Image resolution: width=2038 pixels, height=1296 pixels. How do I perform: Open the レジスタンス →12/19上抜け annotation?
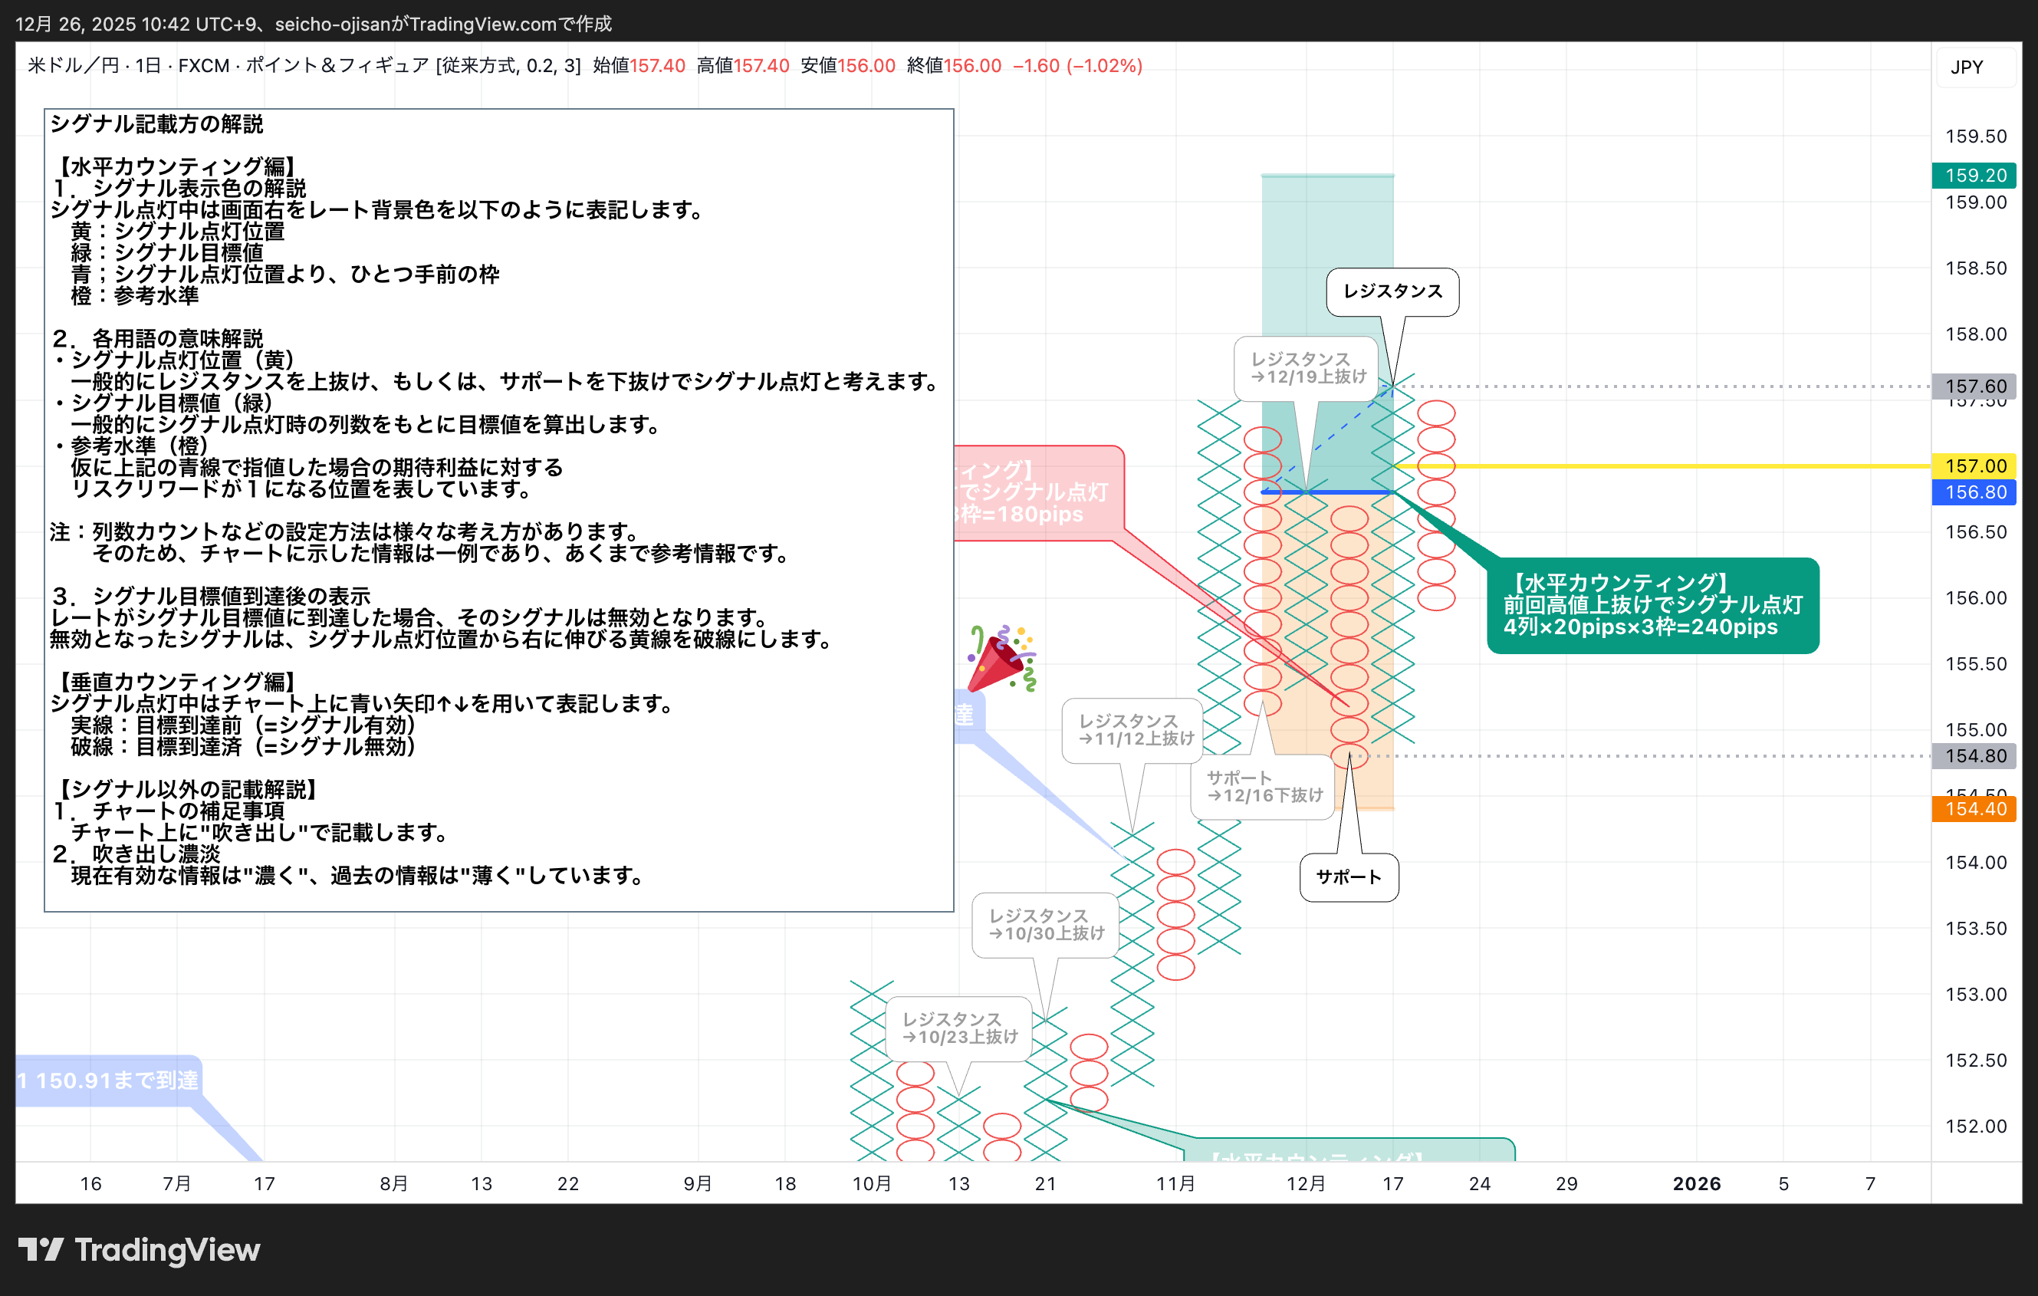tap(1306, 368)
